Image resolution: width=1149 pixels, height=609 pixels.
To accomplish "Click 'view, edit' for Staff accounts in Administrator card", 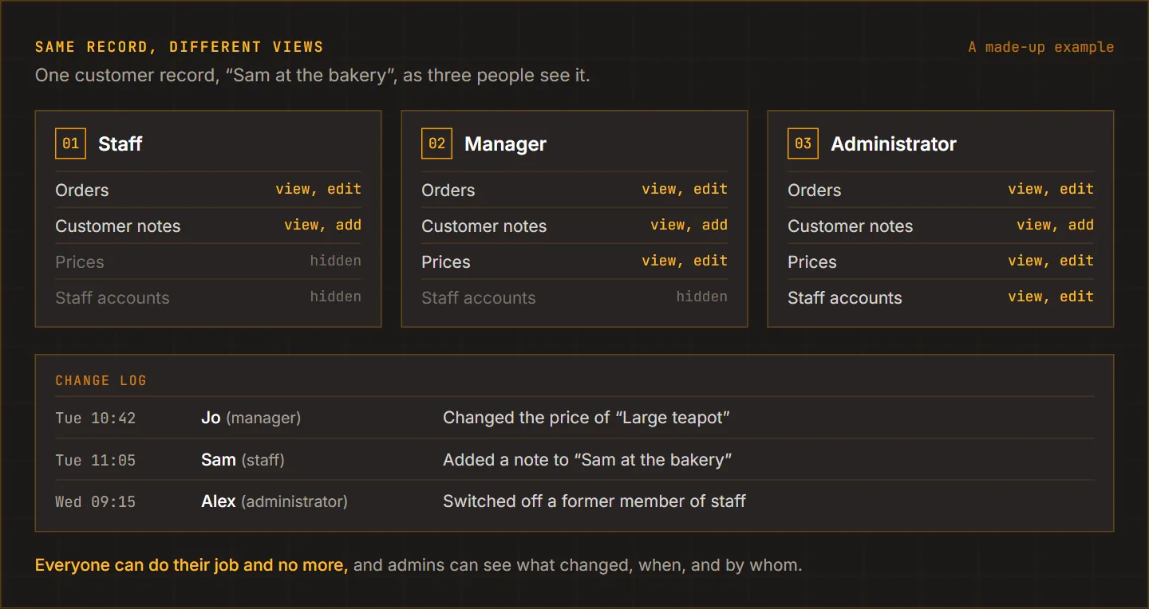I will pyautogui.click(x=1051, y=297).
